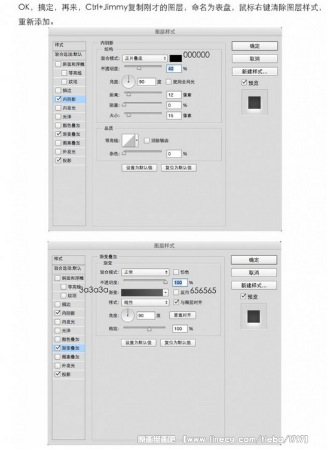Open 混合模式 正常 dropdown in Gradient Overlay dialog

pos(145,272)
